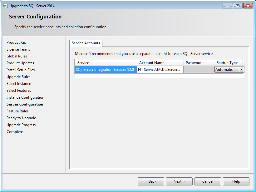Screen dimensions: 256x192
Task: Minimize the Upgrade to SQL Server 2014 window
Action: click(x=227, y=6)
